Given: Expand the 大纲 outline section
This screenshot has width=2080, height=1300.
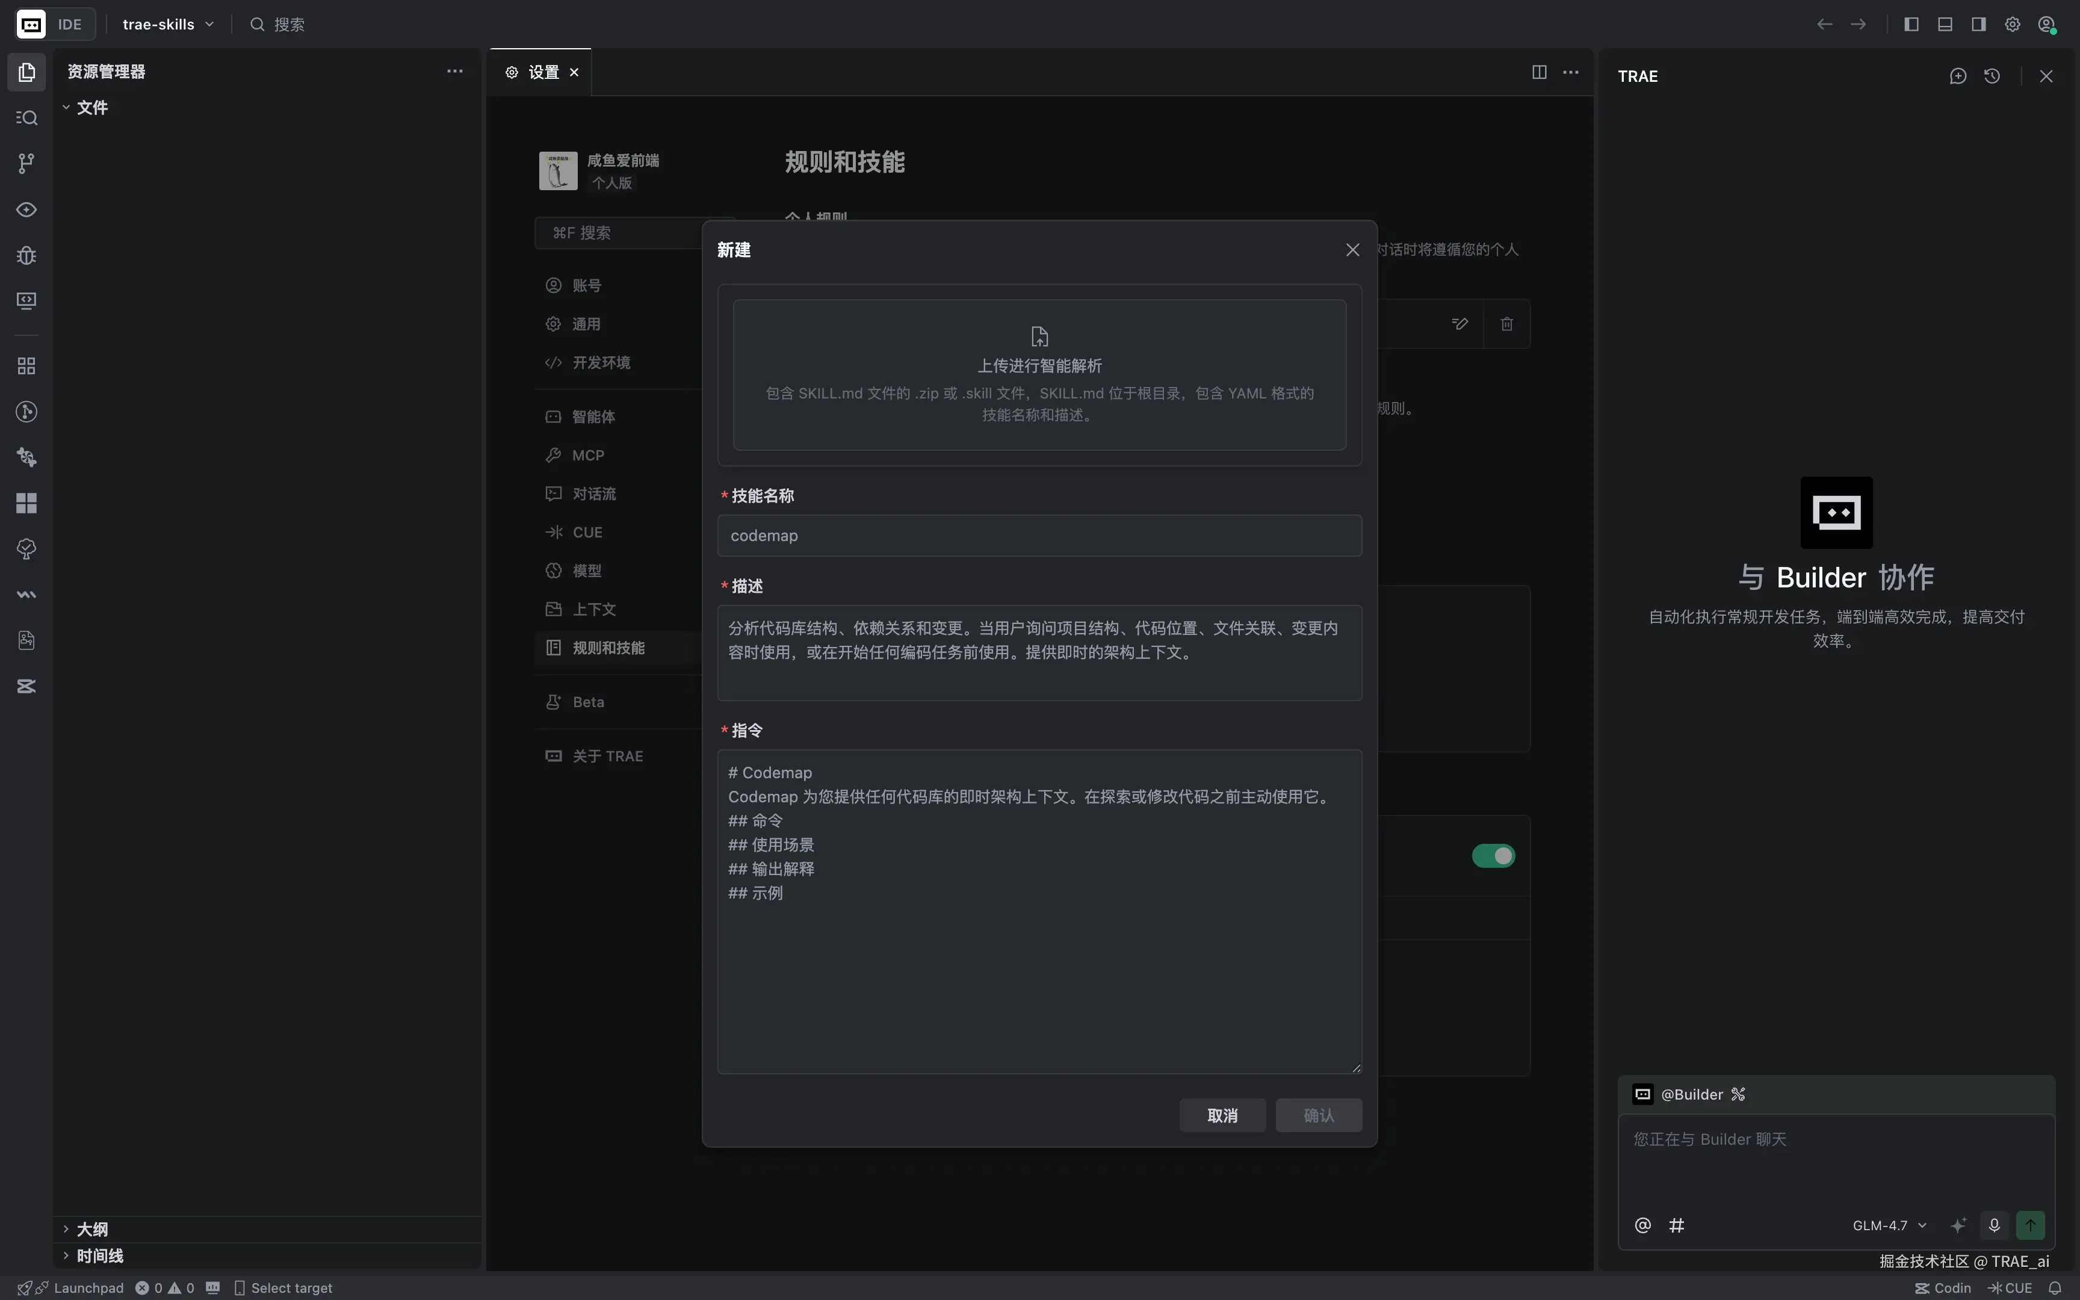Looking at the screenshot, I should pos(92,1228).
